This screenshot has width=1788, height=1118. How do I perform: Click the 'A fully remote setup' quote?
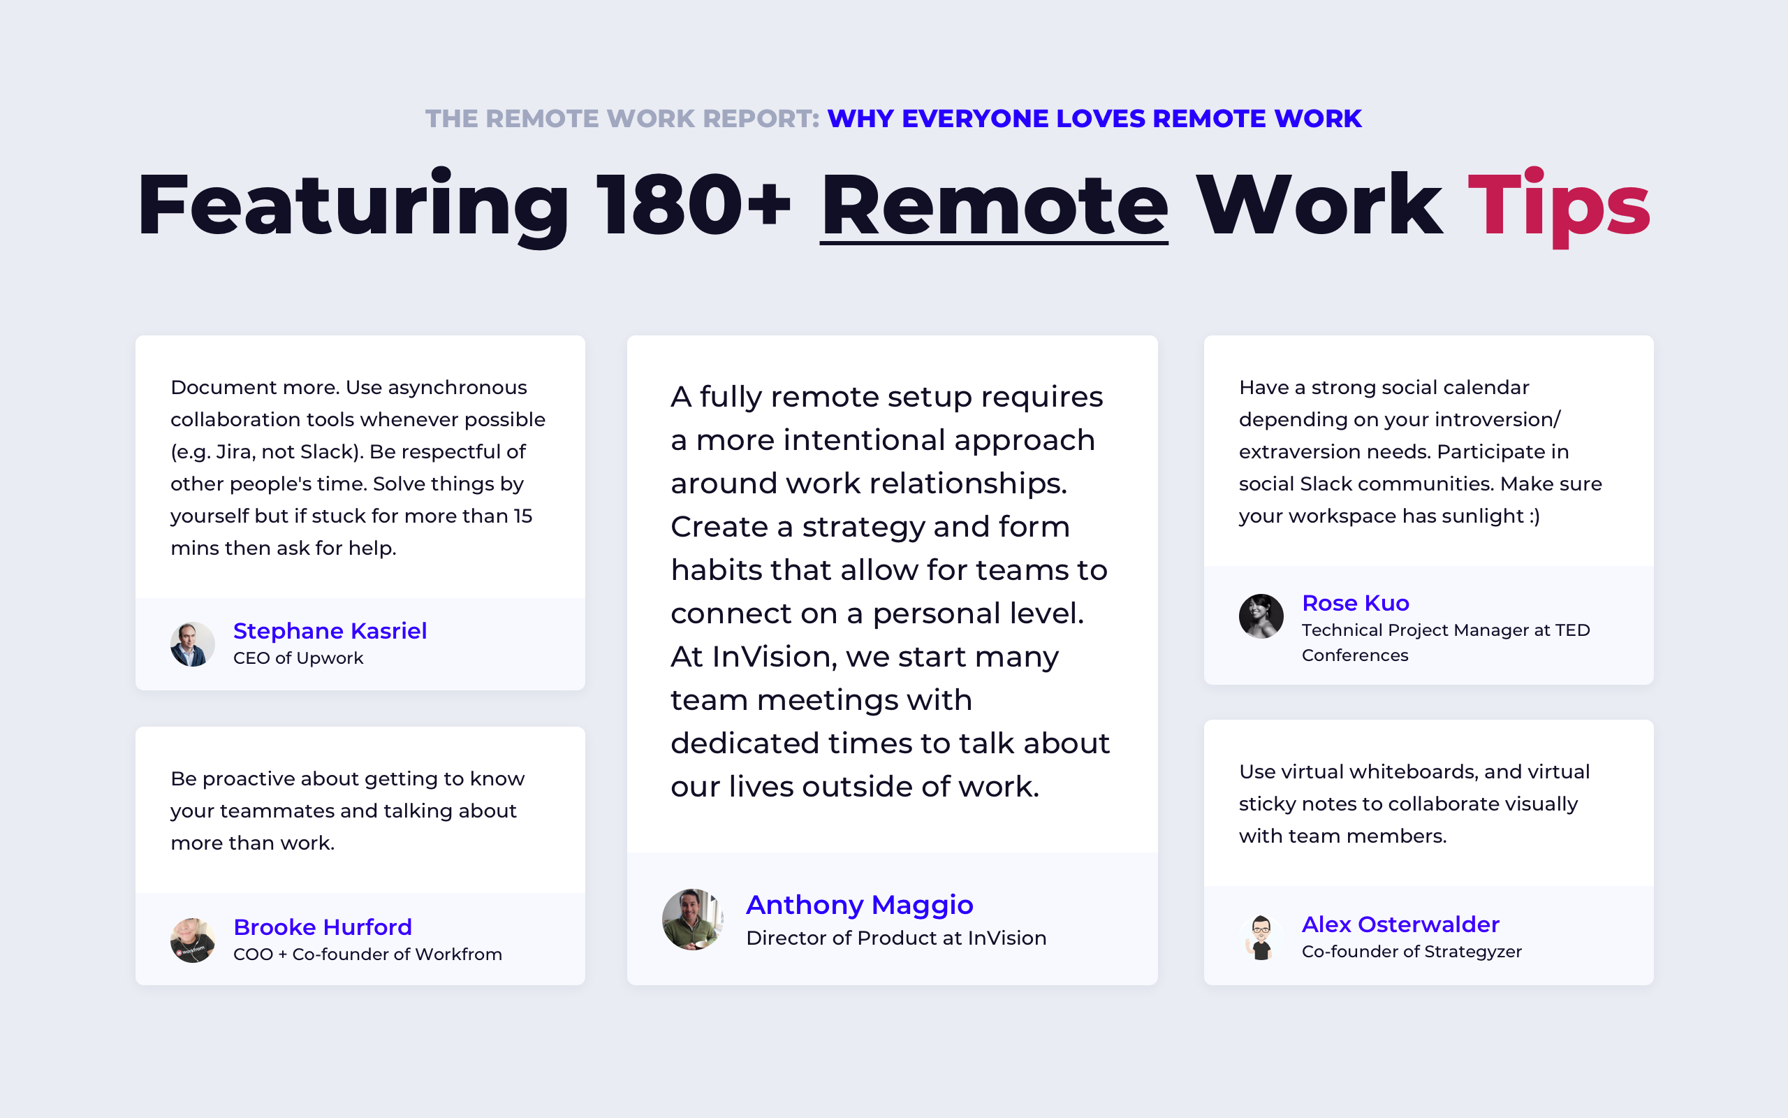(890, 592)
